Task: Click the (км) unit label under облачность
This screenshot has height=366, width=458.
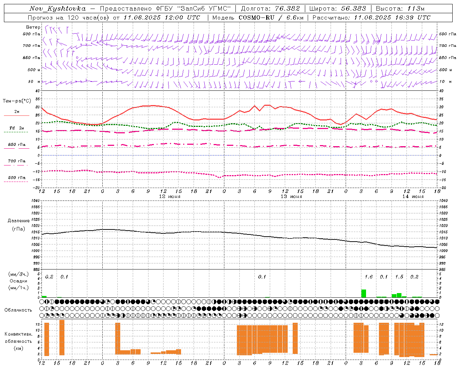Action: click(x=19, y=348)
